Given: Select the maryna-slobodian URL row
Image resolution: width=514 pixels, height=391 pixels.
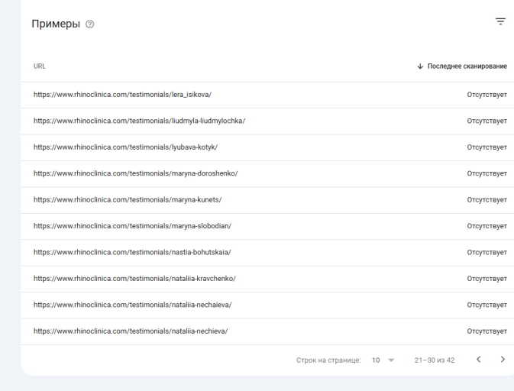Looking at the screenshot, I should point(267,226).
